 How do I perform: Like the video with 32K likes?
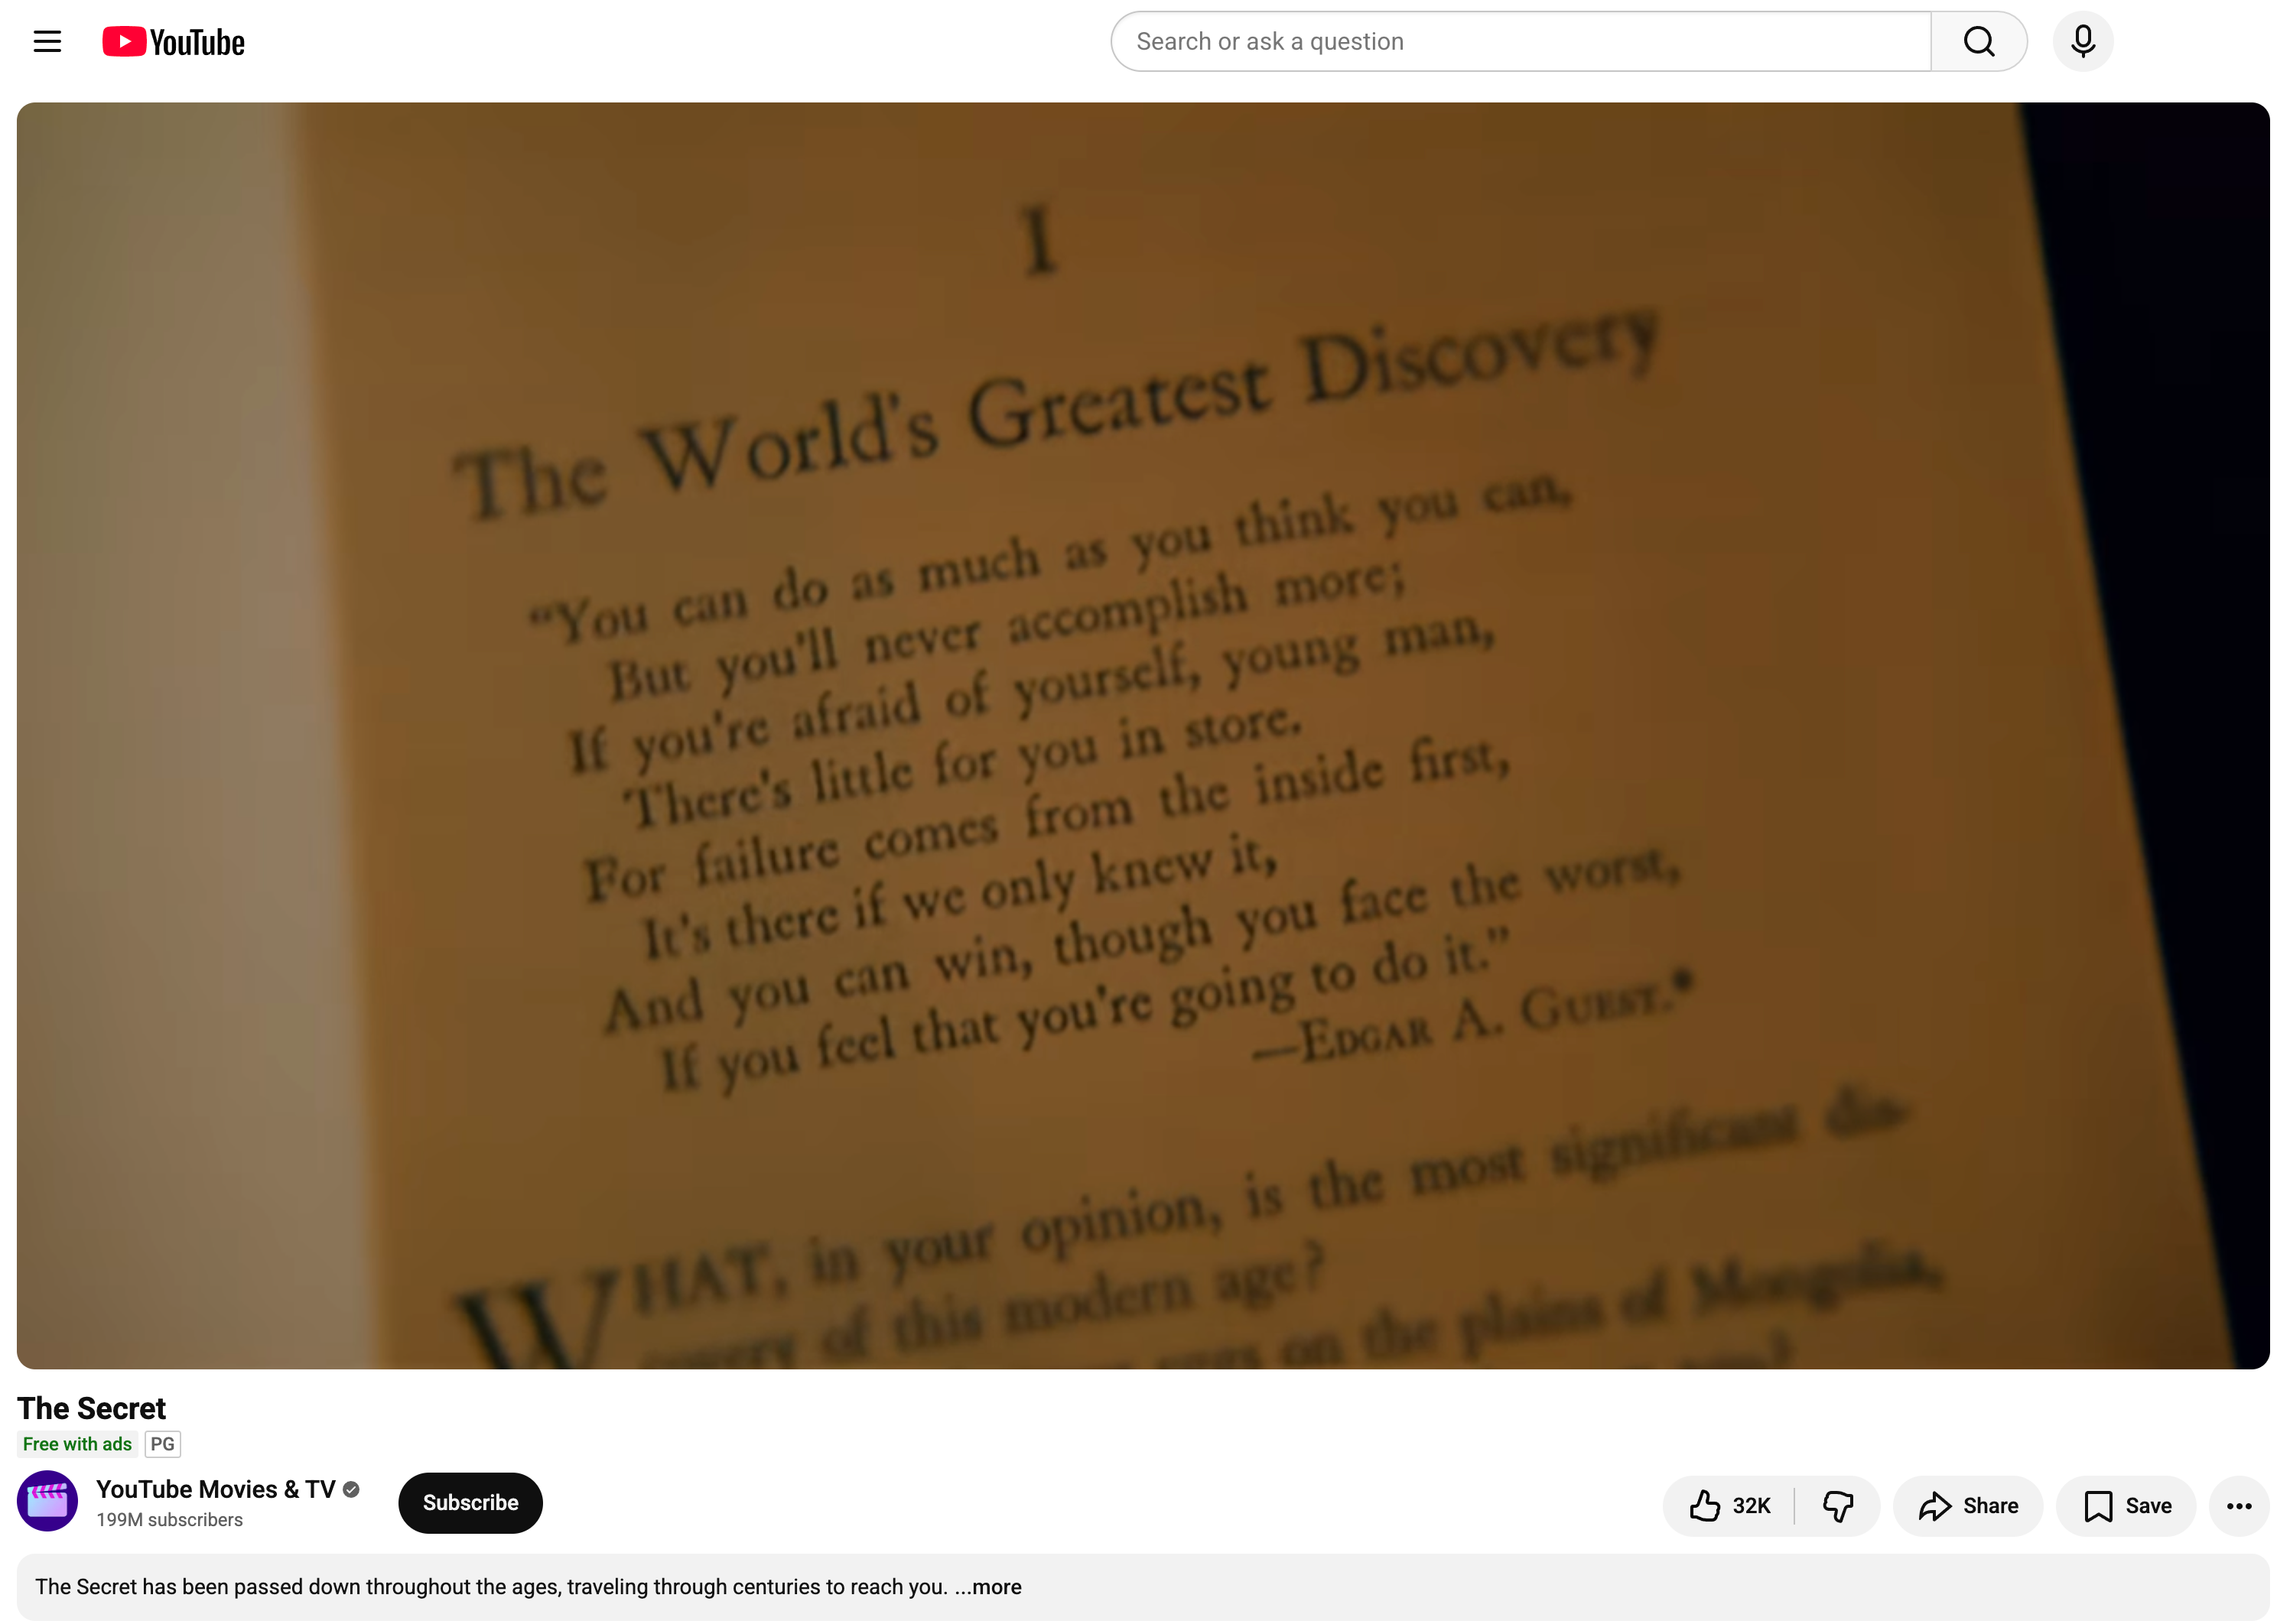(1730, 1505)
